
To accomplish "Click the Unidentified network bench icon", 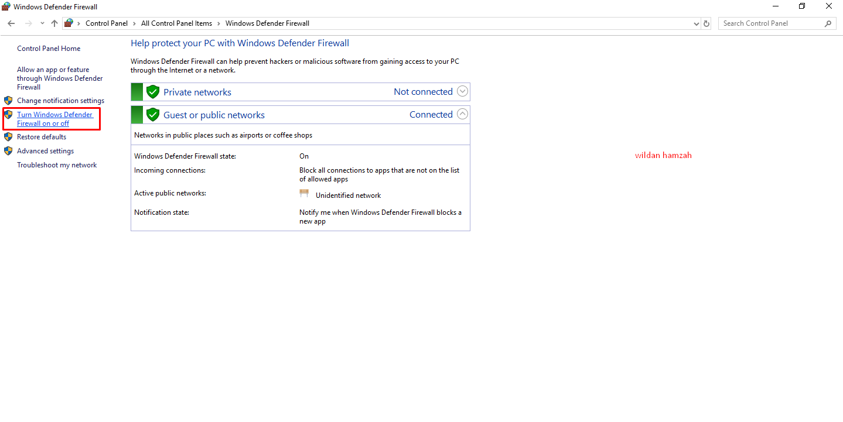I will pos(304,194).
